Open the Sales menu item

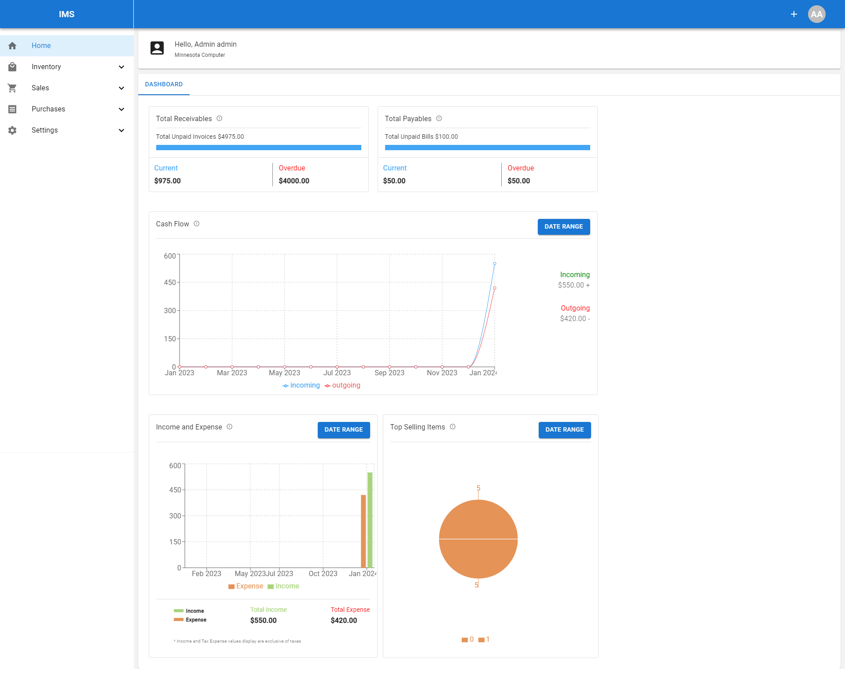(x=67, y=88)
